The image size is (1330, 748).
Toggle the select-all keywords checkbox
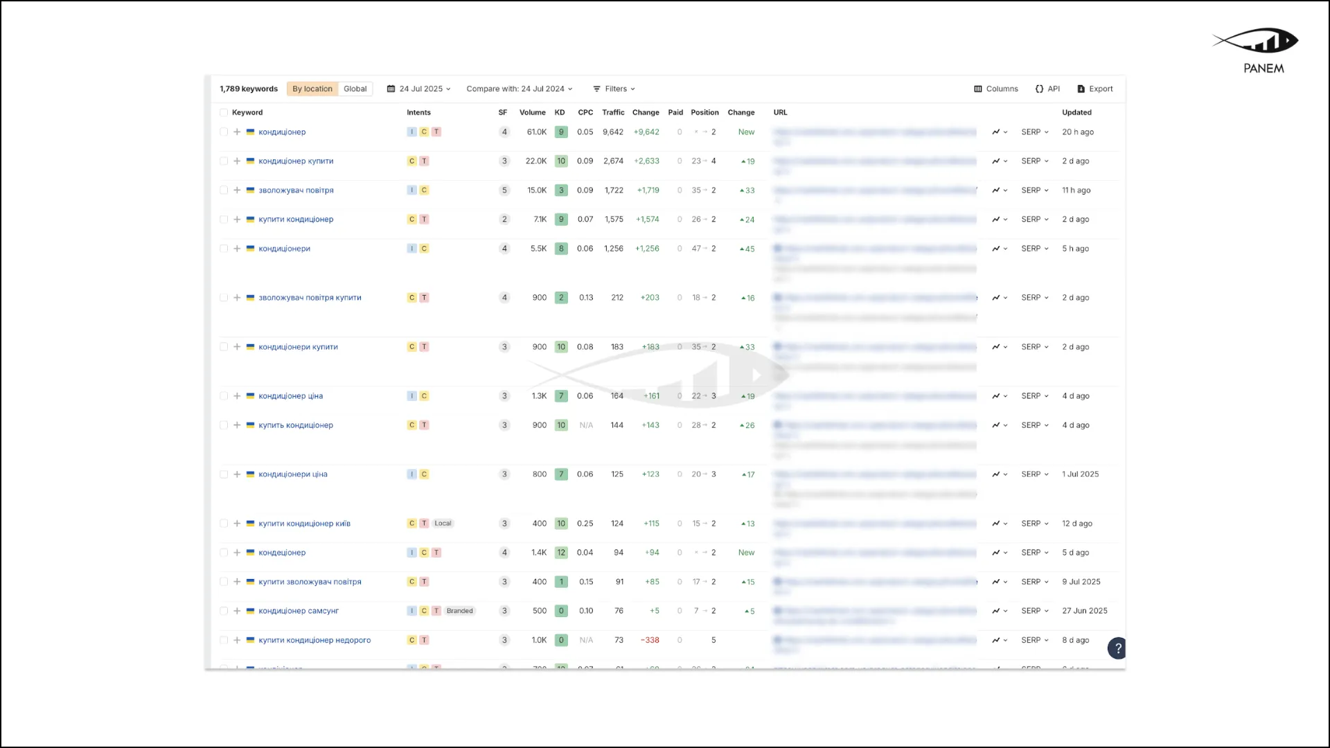224,112
